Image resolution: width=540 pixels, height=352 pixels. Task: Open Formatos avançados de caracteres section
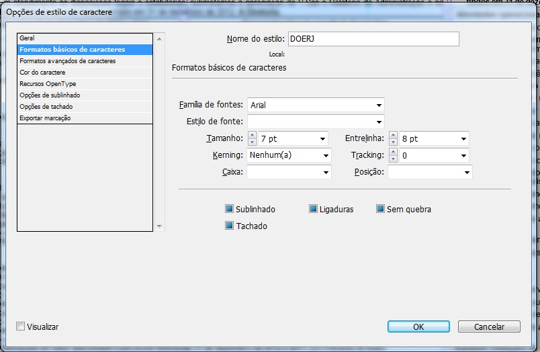[67, 61]
